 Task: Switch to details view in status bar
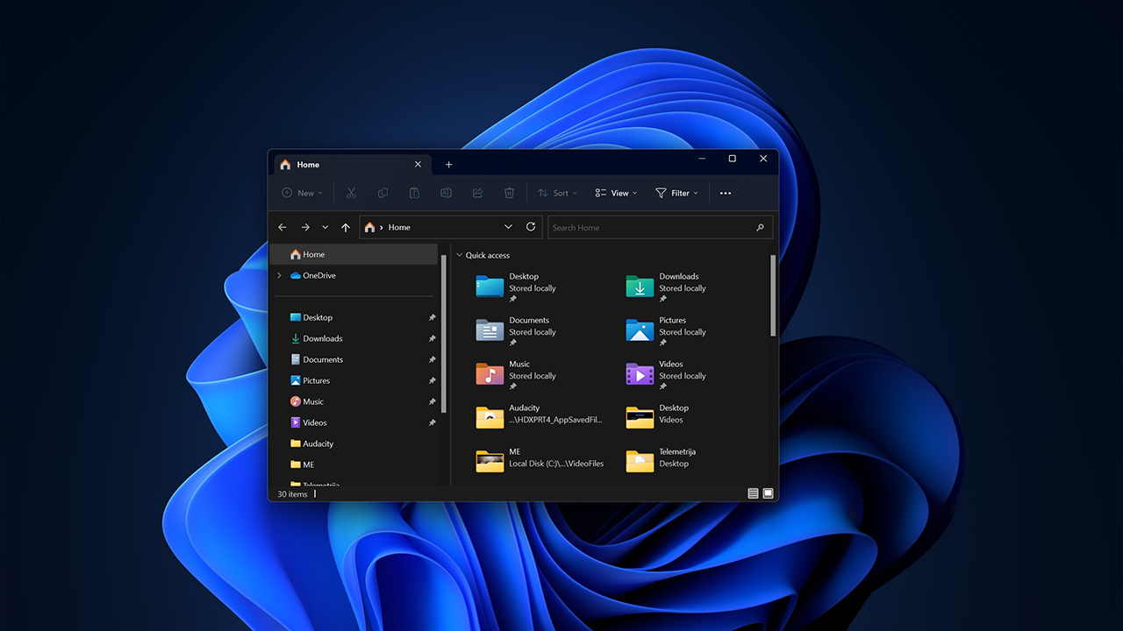(x=753, y=493)
